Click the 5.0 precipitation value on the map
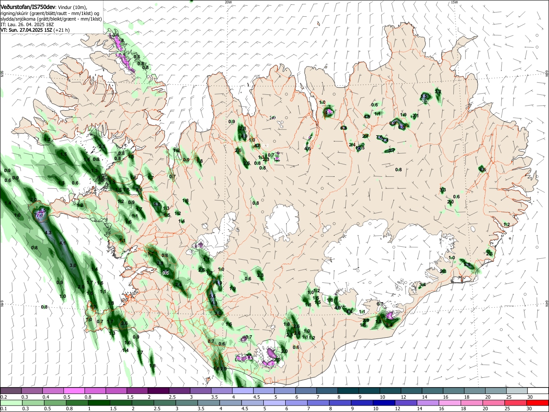The width and height of the screenshot is (549, 412). click(157, 204)
